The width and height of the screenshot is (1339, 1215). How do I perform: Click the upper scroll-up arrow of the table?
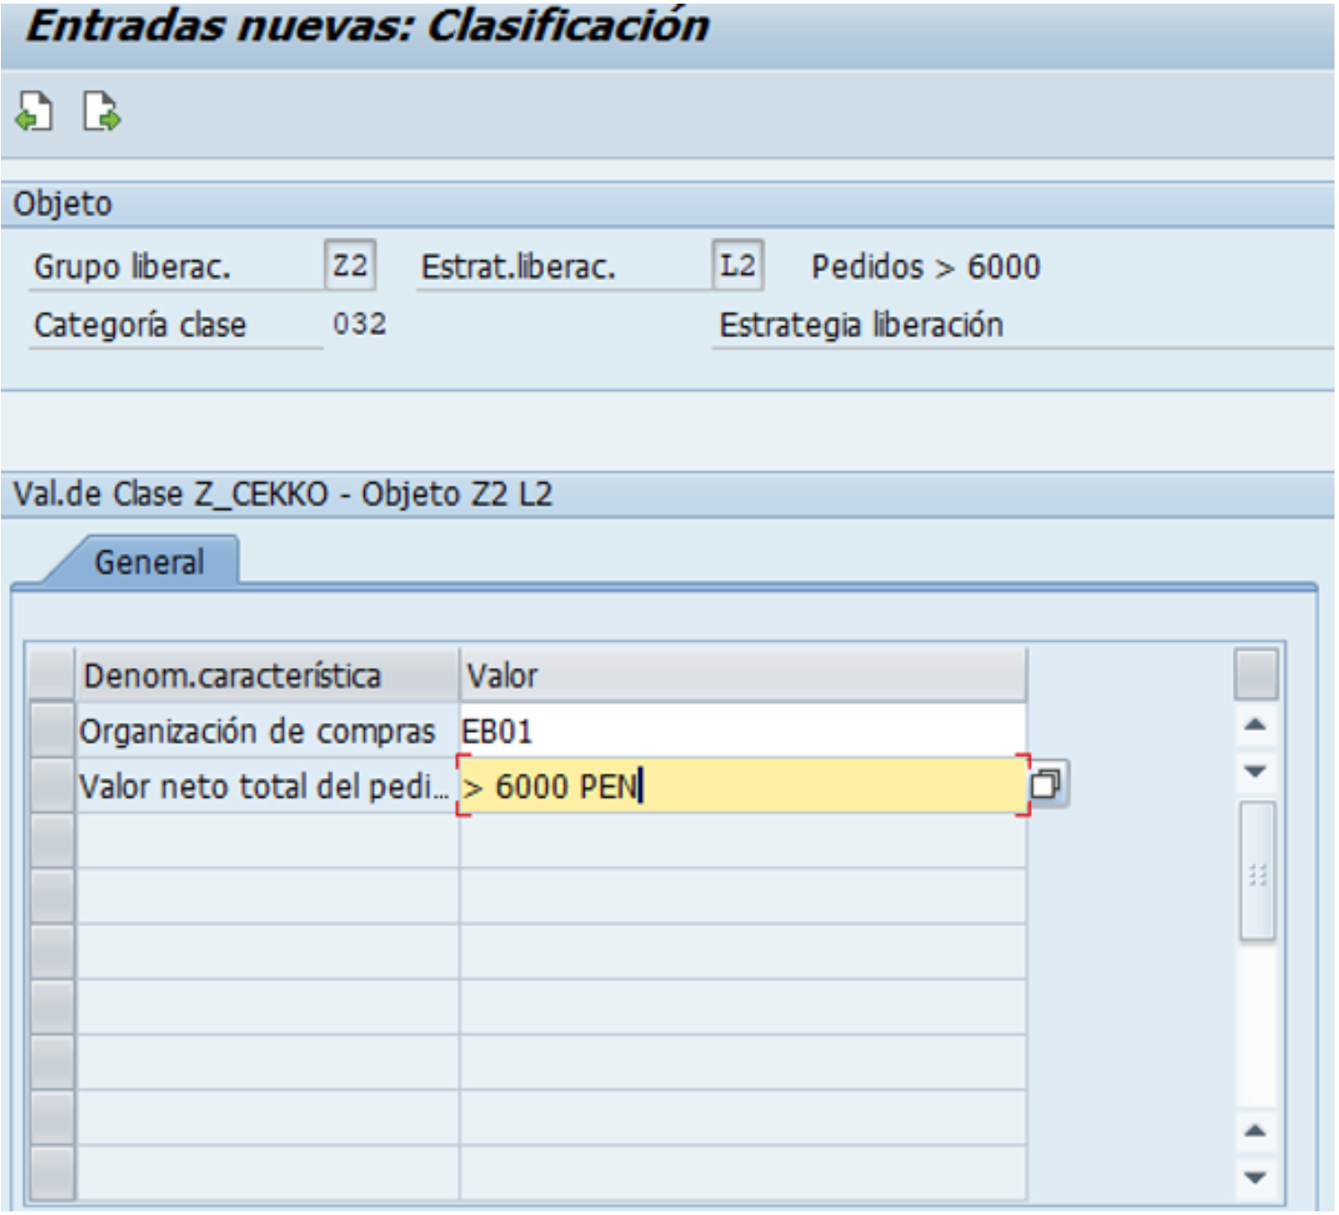tap(1256, 725)
